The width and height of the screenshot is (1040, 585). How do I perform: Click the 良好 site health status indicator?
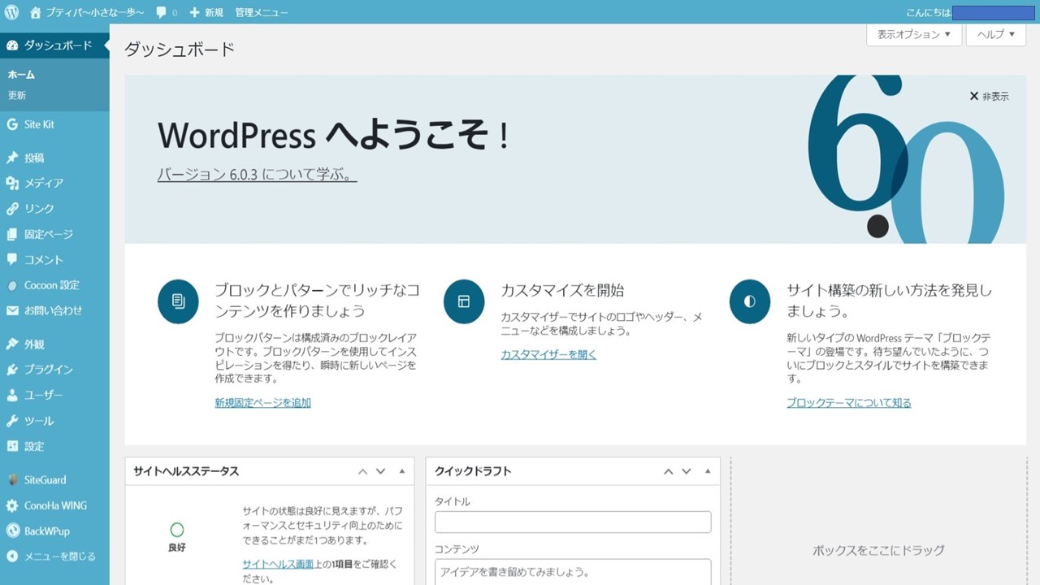tap(177, 538)
